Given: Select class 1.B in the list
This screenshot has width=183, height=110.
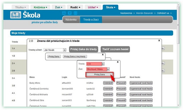Looking at the screenshot, I should 13,56.
